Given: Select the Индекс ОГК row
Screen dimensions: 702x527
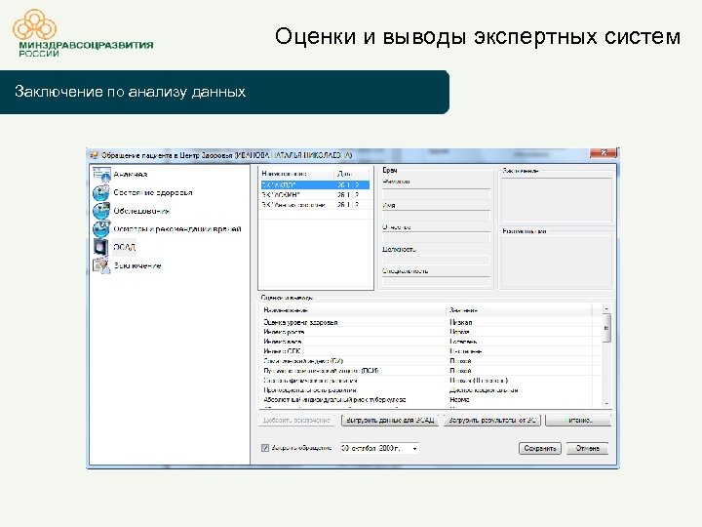Looking at the screenshot, I should (x=431, y=351).
